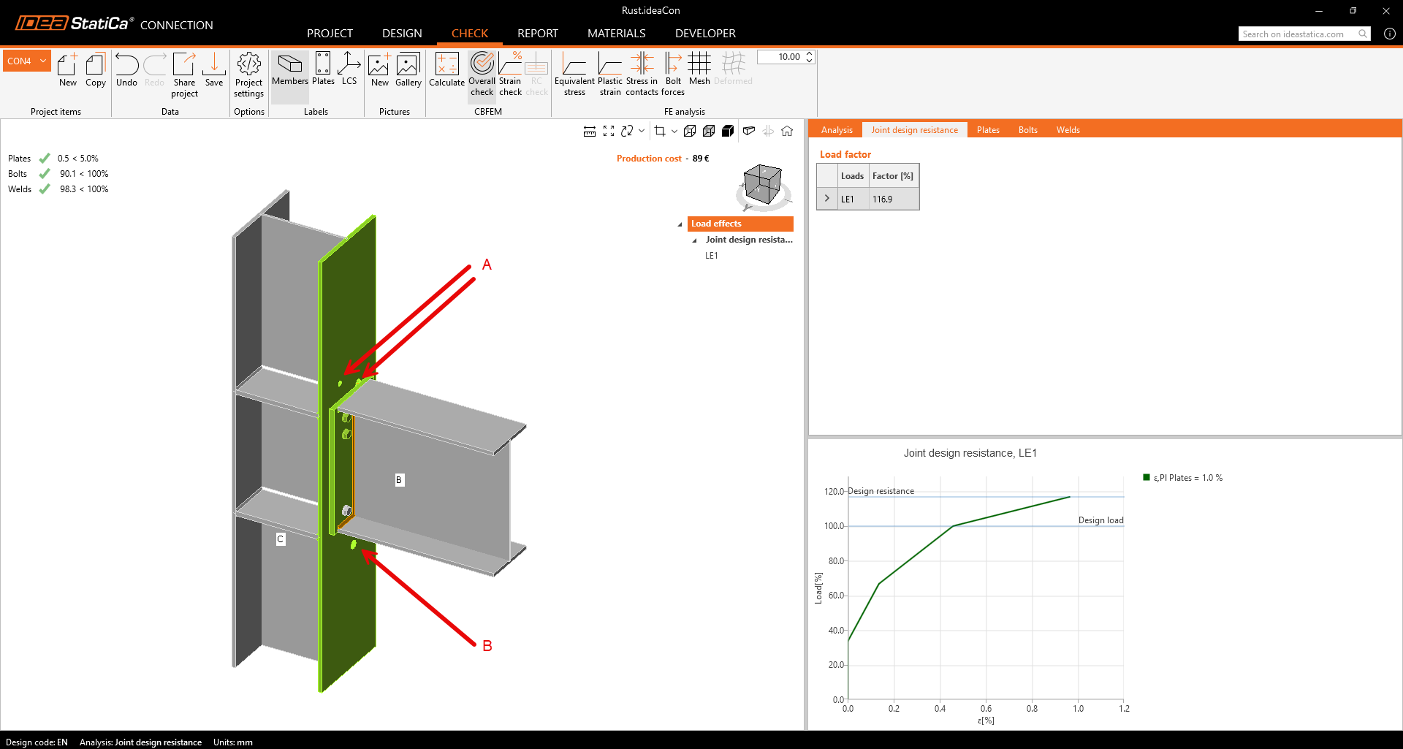Screen dimensions: 1403x749
Task: Click member label C in the model
Action: click(281, 539)
